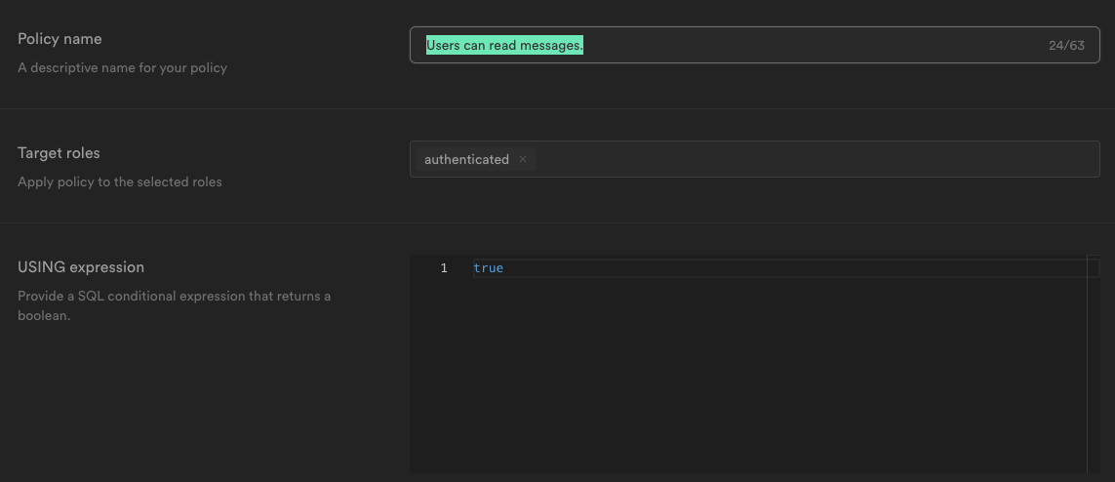The width and height of the screenshot is (1115, 482).
Task: Click empty space in Policy name field before counter
Action: coord(815,46)
